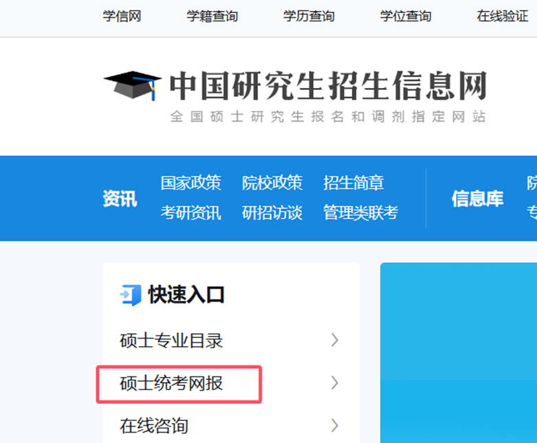Click 中国研究生招生信息网 site title
Image resolution: width=537 pixels, height=443 pixels.
[x=328, y=87]
